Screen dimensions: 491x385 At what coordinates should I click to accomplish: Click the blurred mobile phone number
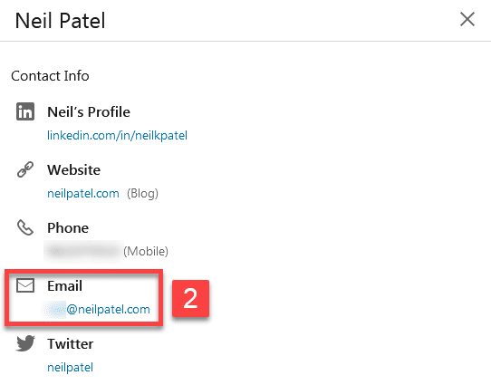click(83, 251)
